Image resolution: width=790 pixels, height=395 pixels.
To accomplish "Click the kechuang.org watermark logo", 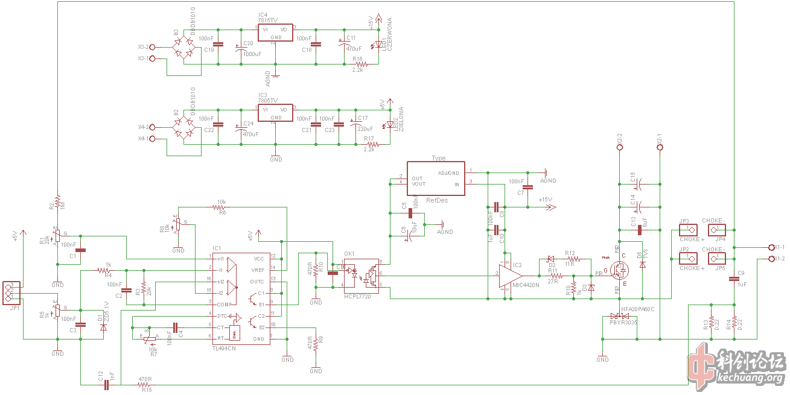I will [735, 367].
